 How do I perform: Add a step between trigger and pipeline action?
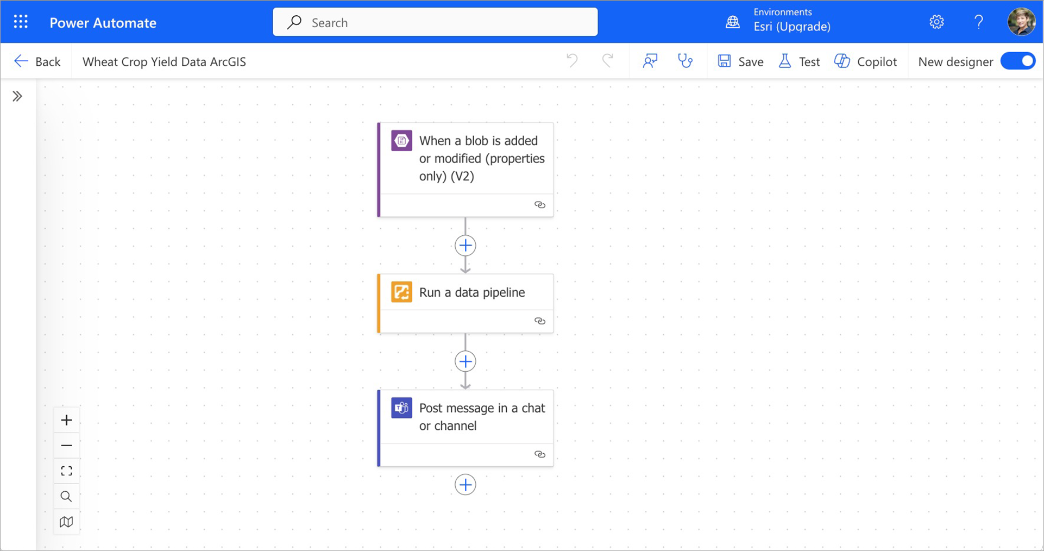click(465, 245)
